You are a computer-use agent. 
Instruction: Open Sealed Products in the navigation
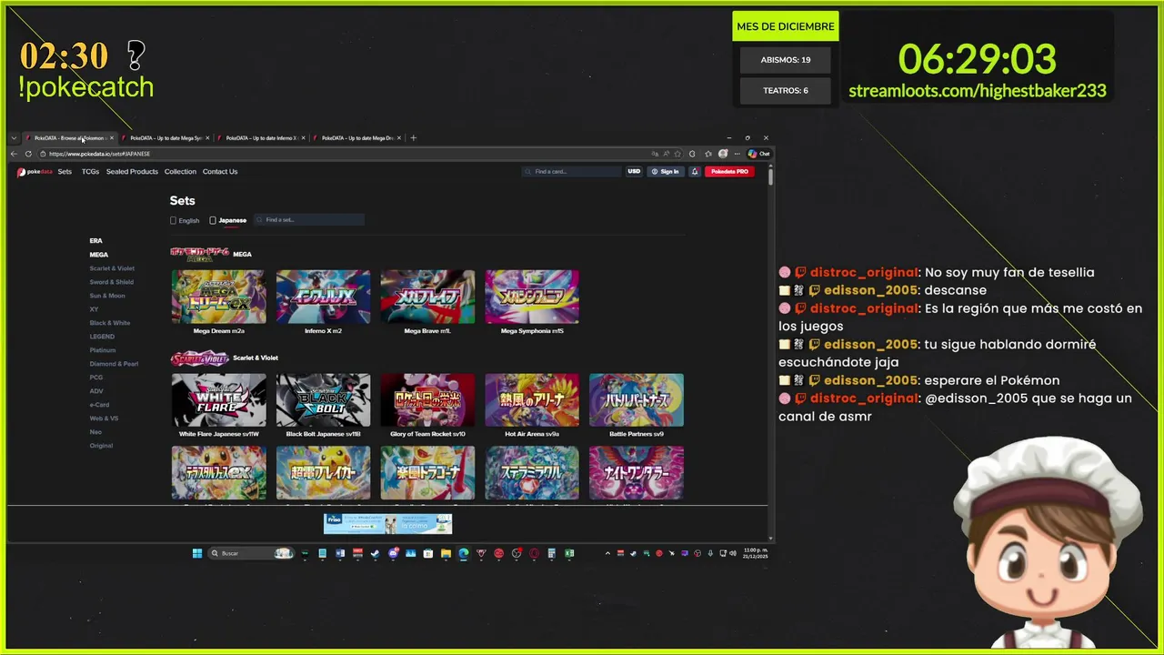(132, 171)
